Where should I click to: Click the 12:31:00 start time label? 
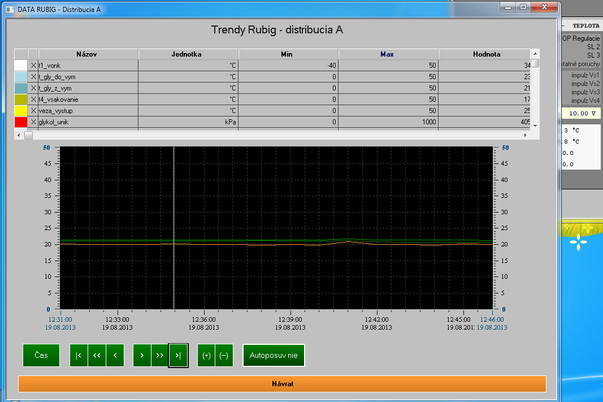coord(60,319)
